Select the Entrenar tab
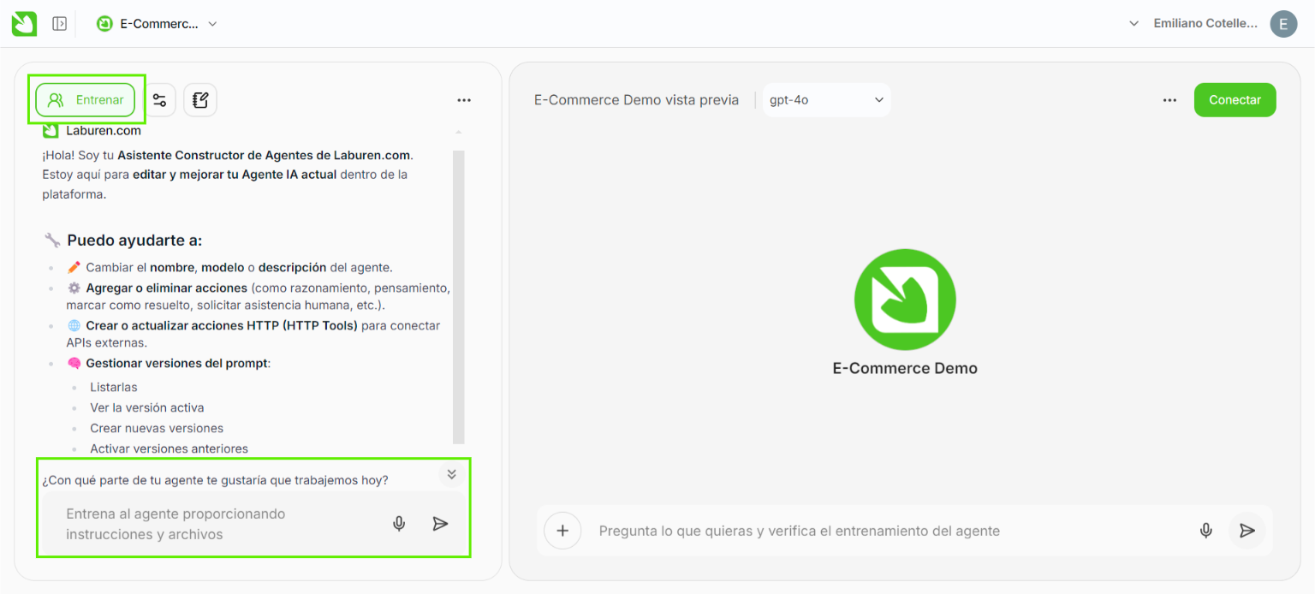Viewport: 1315px width, 594px height. coord(86,100)
